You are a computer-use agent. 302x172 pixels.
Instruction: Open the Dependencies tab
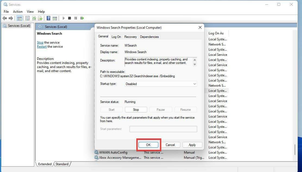tap(149, 37)
